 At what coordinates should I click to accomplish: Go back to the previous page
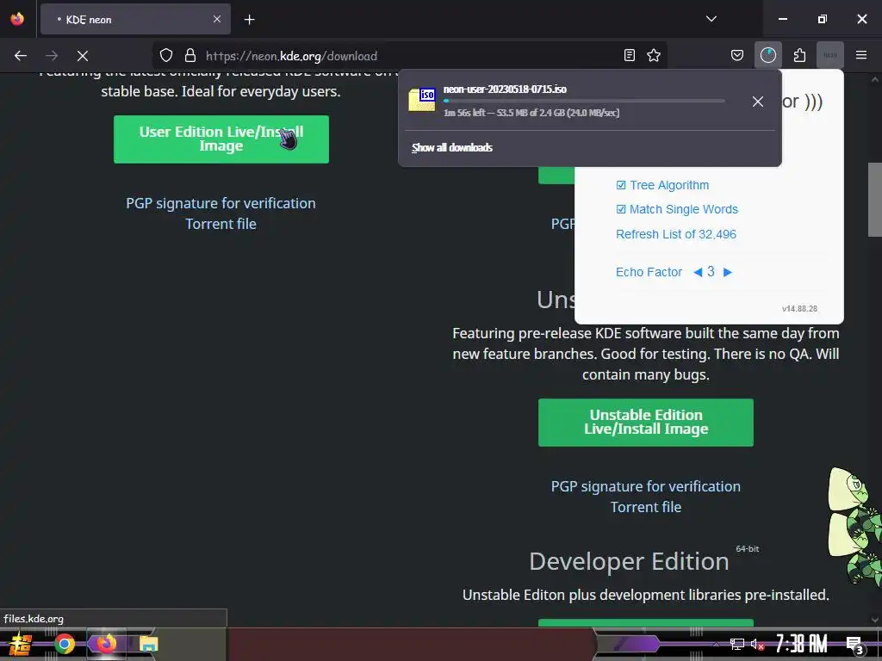click(x=21, y=56)
